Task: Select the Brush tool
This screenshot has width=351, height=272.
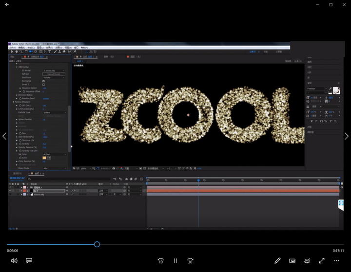Action: pyautogui.click(x=55, y=52)
